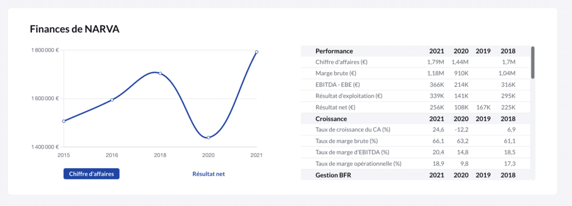The image size is (572, 206).
Task: Click the Chiffre d'affaires (€) row label
Action: [341, 62]
